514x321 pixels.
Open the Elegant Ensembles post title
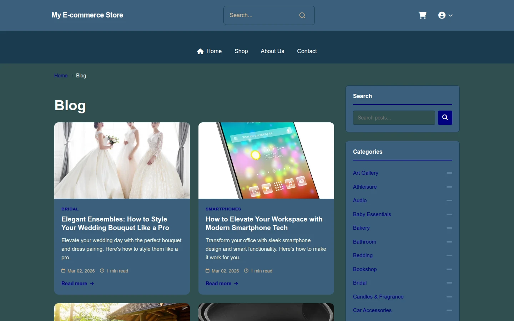115,224
